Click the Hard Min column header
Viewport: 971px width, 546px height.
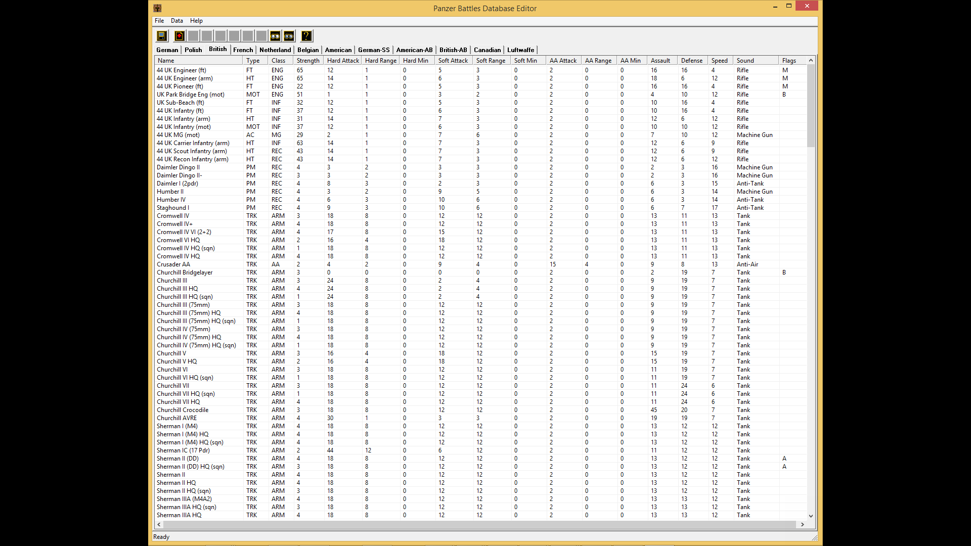tap(417, 61)
